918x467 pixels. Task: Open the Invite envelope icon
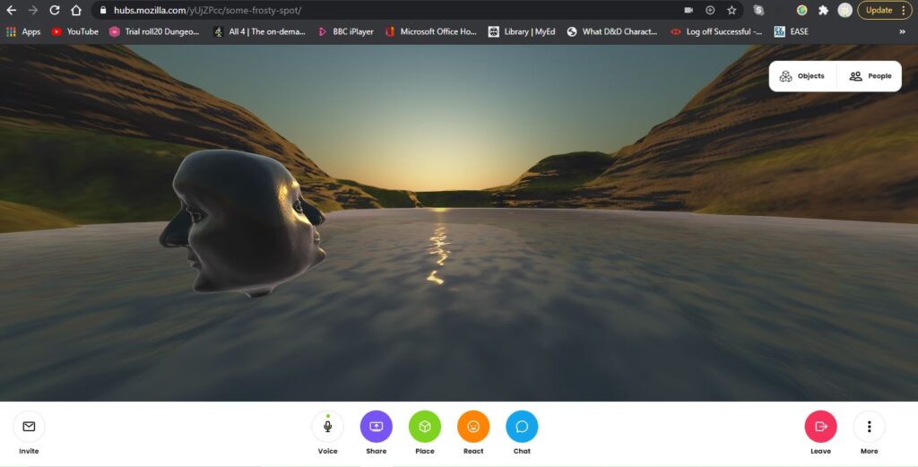coord(29,427)
